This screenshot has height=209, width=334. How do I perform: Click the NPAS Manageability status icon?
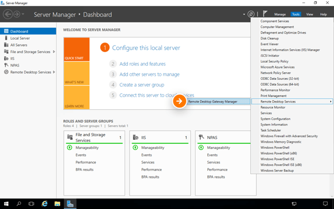(x=201, y=147)
